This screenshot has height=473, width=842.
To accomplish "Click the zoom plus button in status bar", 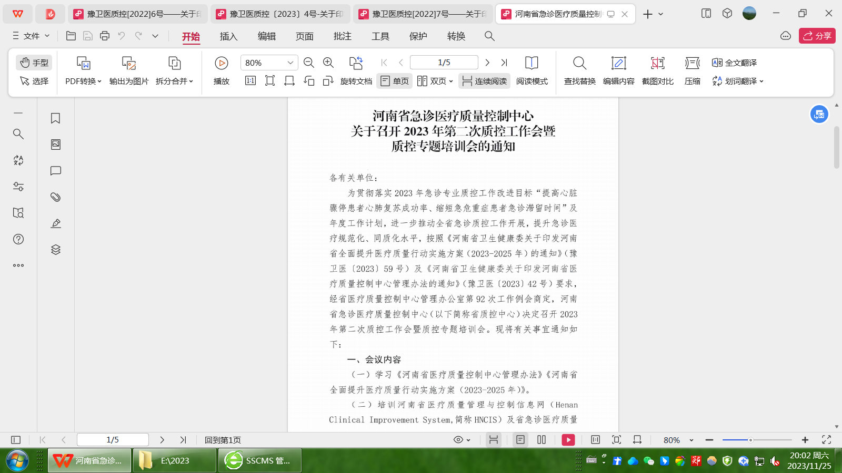I will (805, 440).
